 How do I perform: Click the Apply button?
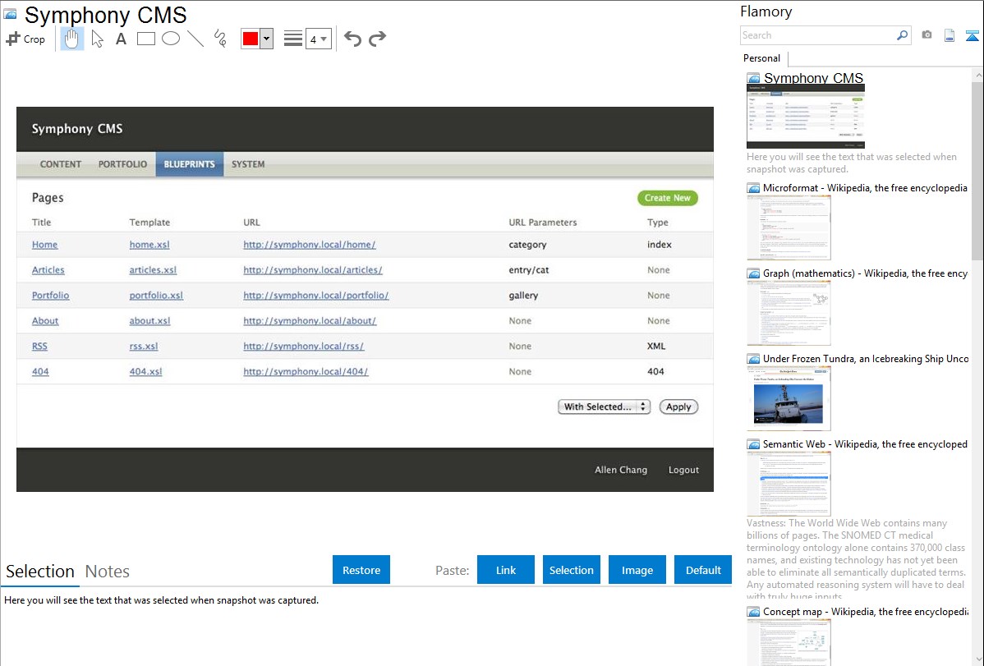[678, 406]
